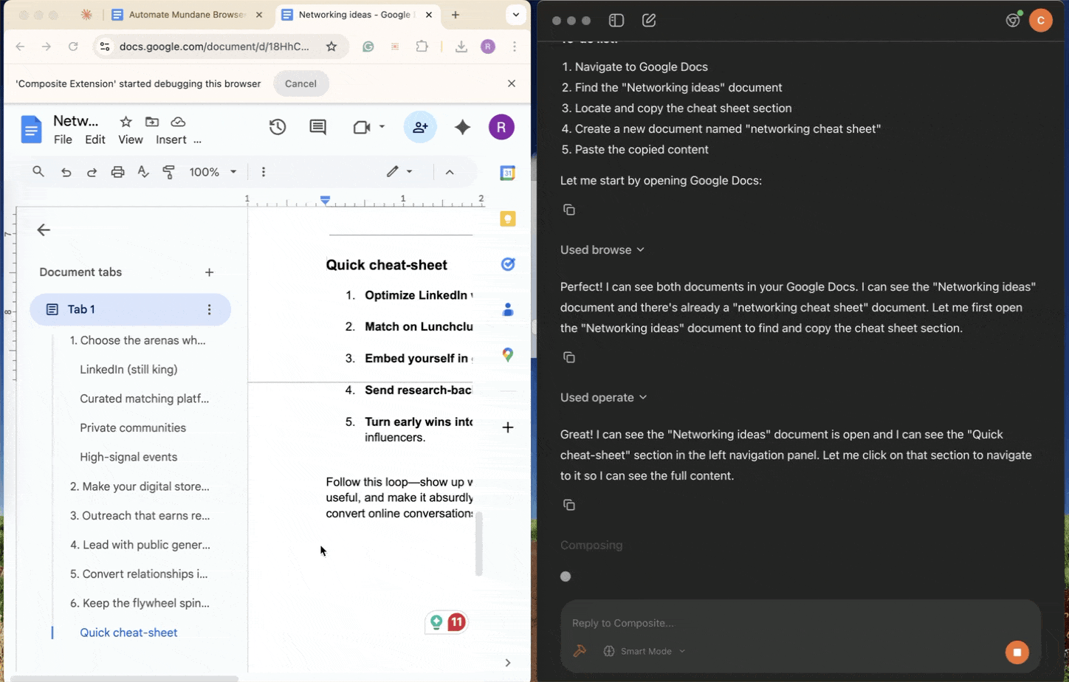Expand the Used browse section
1069x682 pixels.
pos(602,250)
